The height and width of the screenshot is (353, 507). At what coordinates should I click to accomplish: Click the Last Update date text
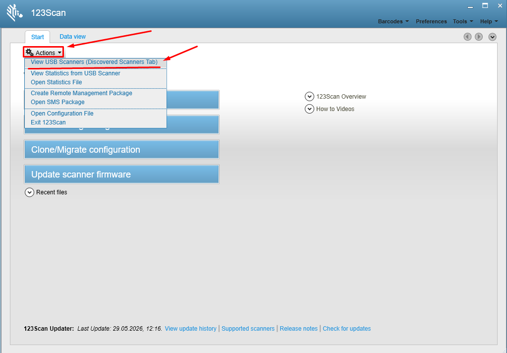coord(119,328)
